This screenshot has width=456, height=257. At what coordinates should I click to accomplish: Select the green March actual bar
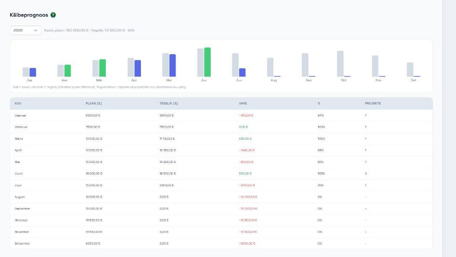click(102, 68)
